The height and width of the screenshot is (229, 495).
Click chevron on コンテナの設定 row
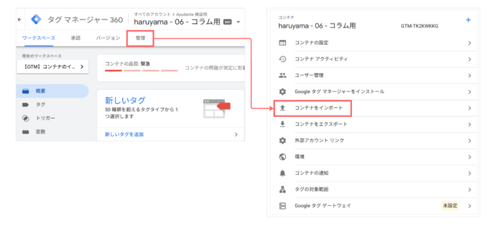470,43
